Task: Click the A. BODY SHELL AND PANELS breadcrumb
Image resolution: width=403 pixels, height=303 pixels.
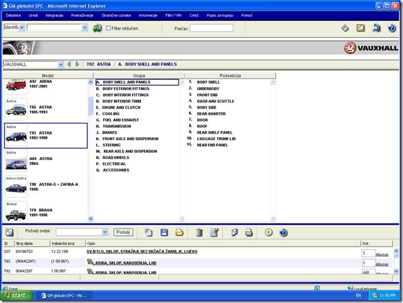Action: 148,64
